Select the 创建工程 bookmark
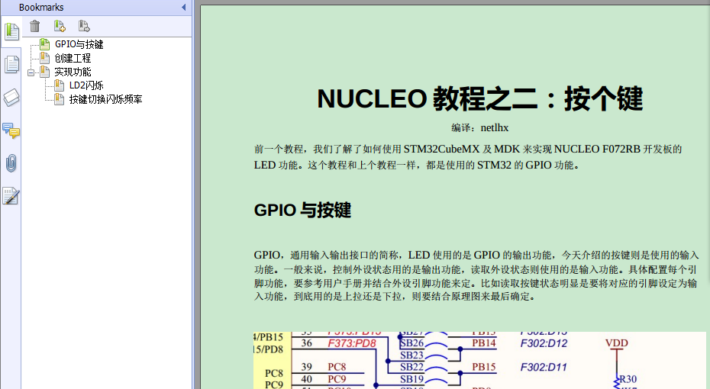The width and height of the screenshot is (710, 389). point(73,58)
